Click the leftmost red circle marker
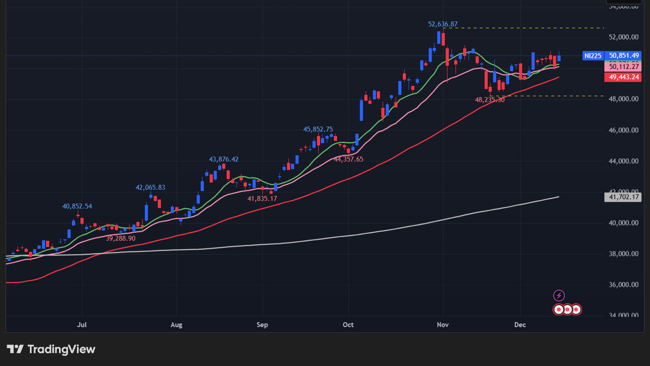The width and height of the screenshot is (650, 366). click(558, 309)
